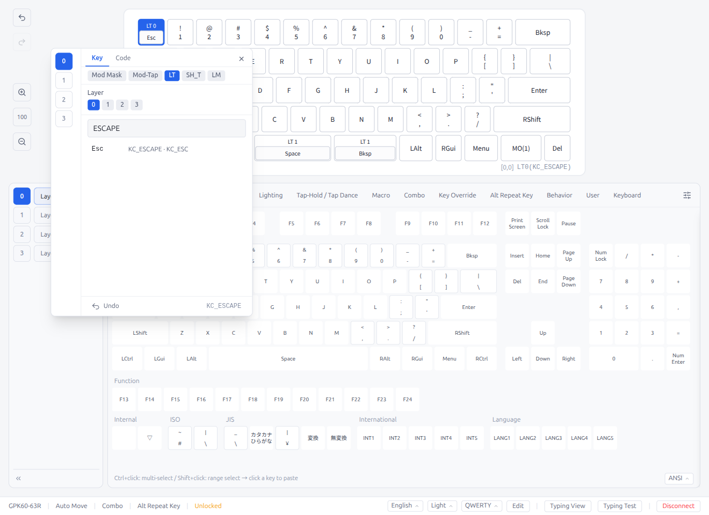Open the Keyboard tab
The height and width of the screenshot is (515, 709).
point(627,195)
